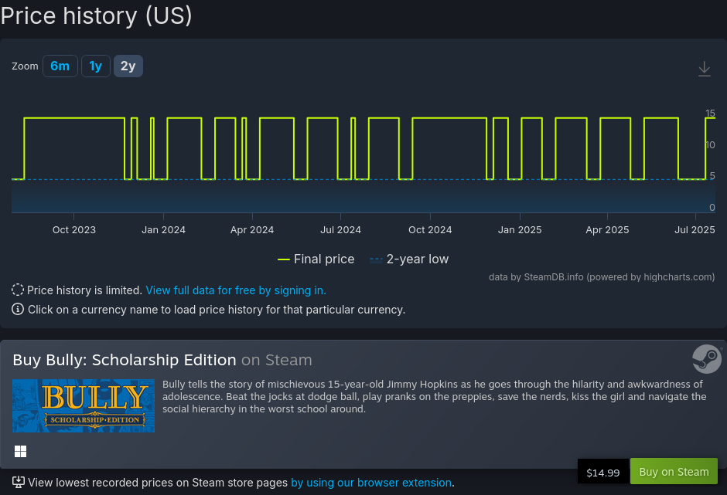Click the Windows platform icon
This screenshot has height=495, width=727.
tap(20, 452)
